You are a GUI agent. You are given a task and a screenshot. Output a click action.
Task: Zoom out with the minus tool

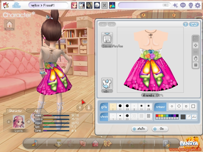coord(196,52)
